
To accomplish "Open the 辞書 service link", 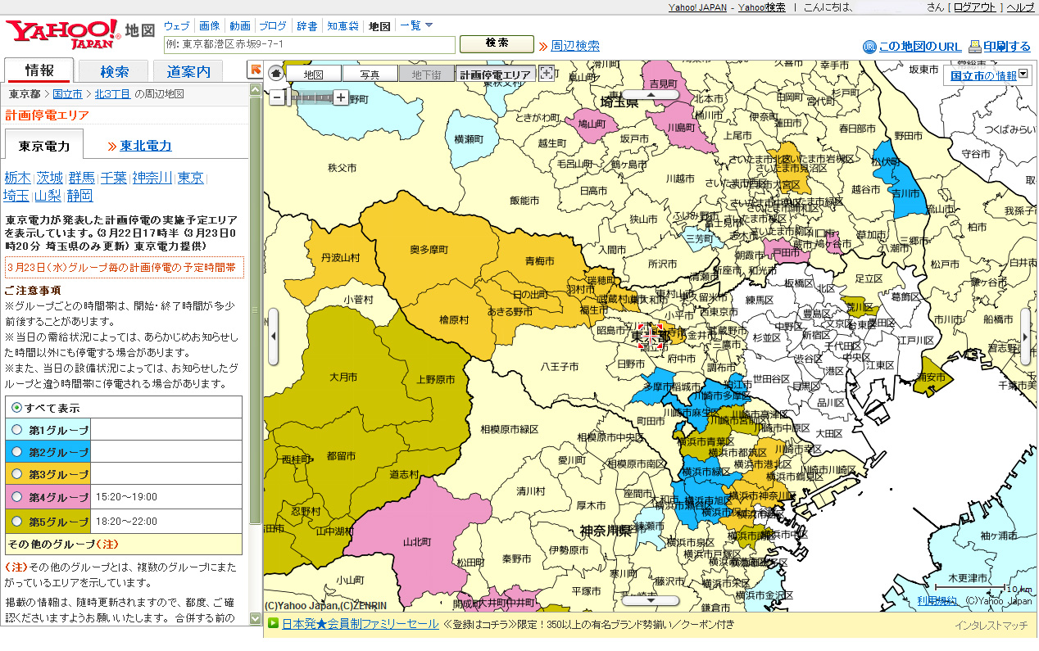I will (307, 25).
